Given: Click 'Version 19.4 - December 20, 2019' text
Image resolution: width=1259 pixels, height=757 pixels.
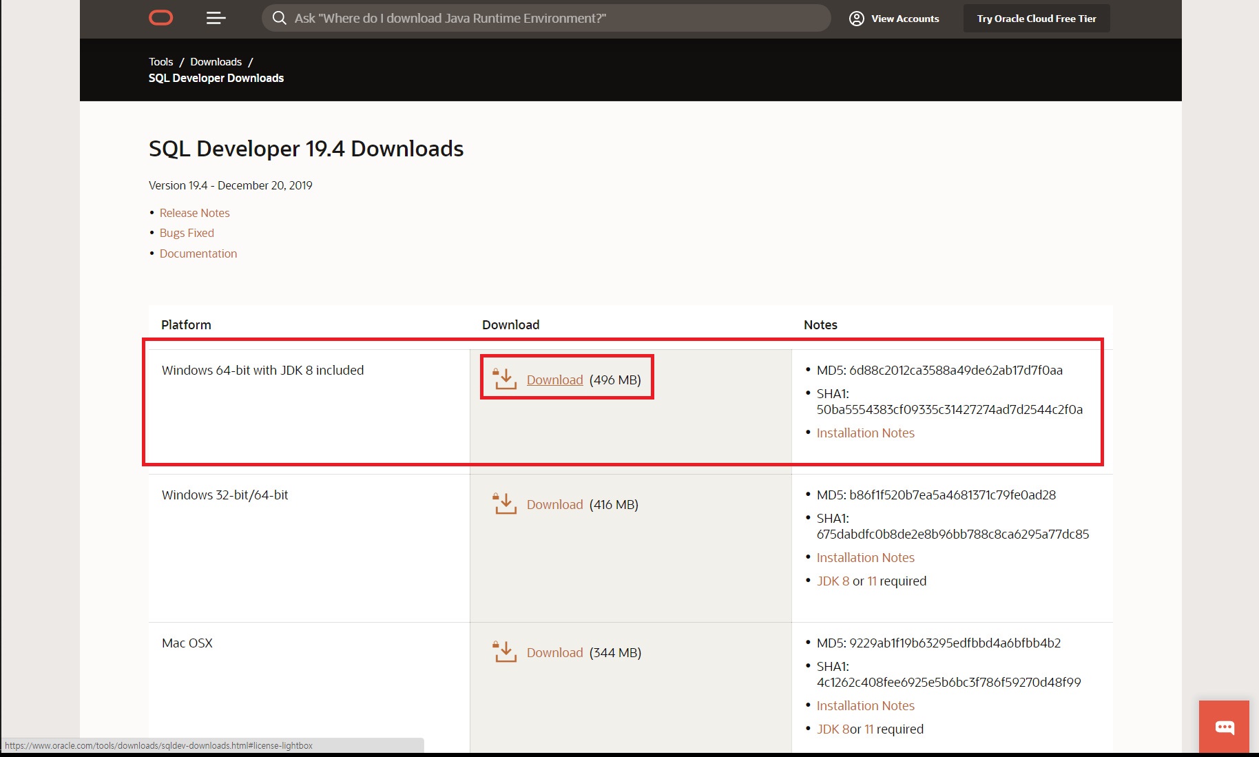Looking at the screenshot, I should pos(230,185).
